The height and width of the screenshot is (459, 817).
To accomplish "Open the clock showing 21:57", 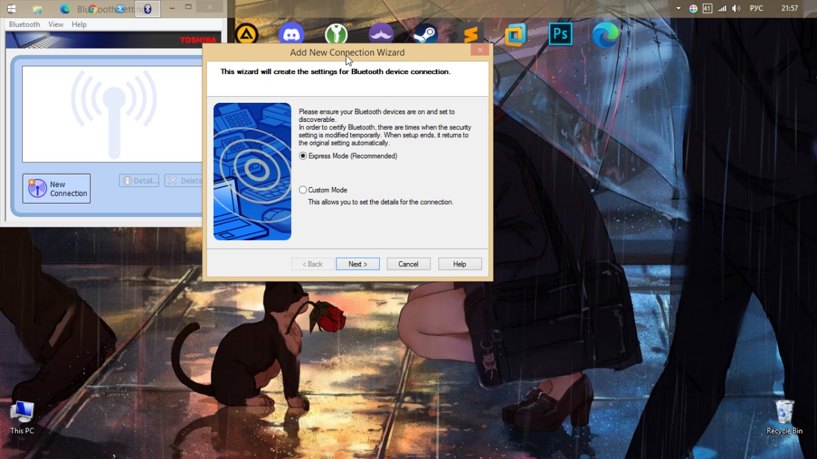I will point(790,9).
